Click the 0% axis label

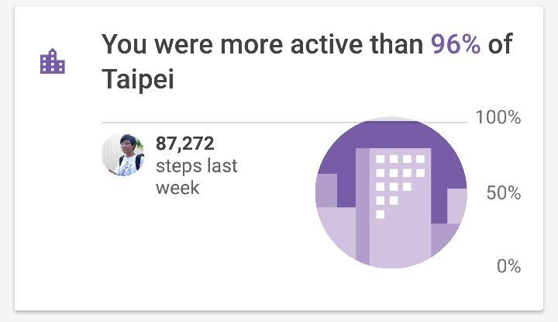click(x=508, y=267)
